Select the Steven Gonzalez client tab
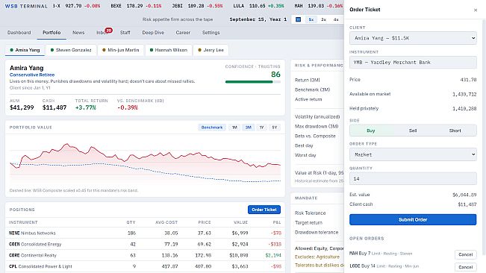Image resolution: width=486 pixels, height=273 pixels. click(x=71, y=50)
